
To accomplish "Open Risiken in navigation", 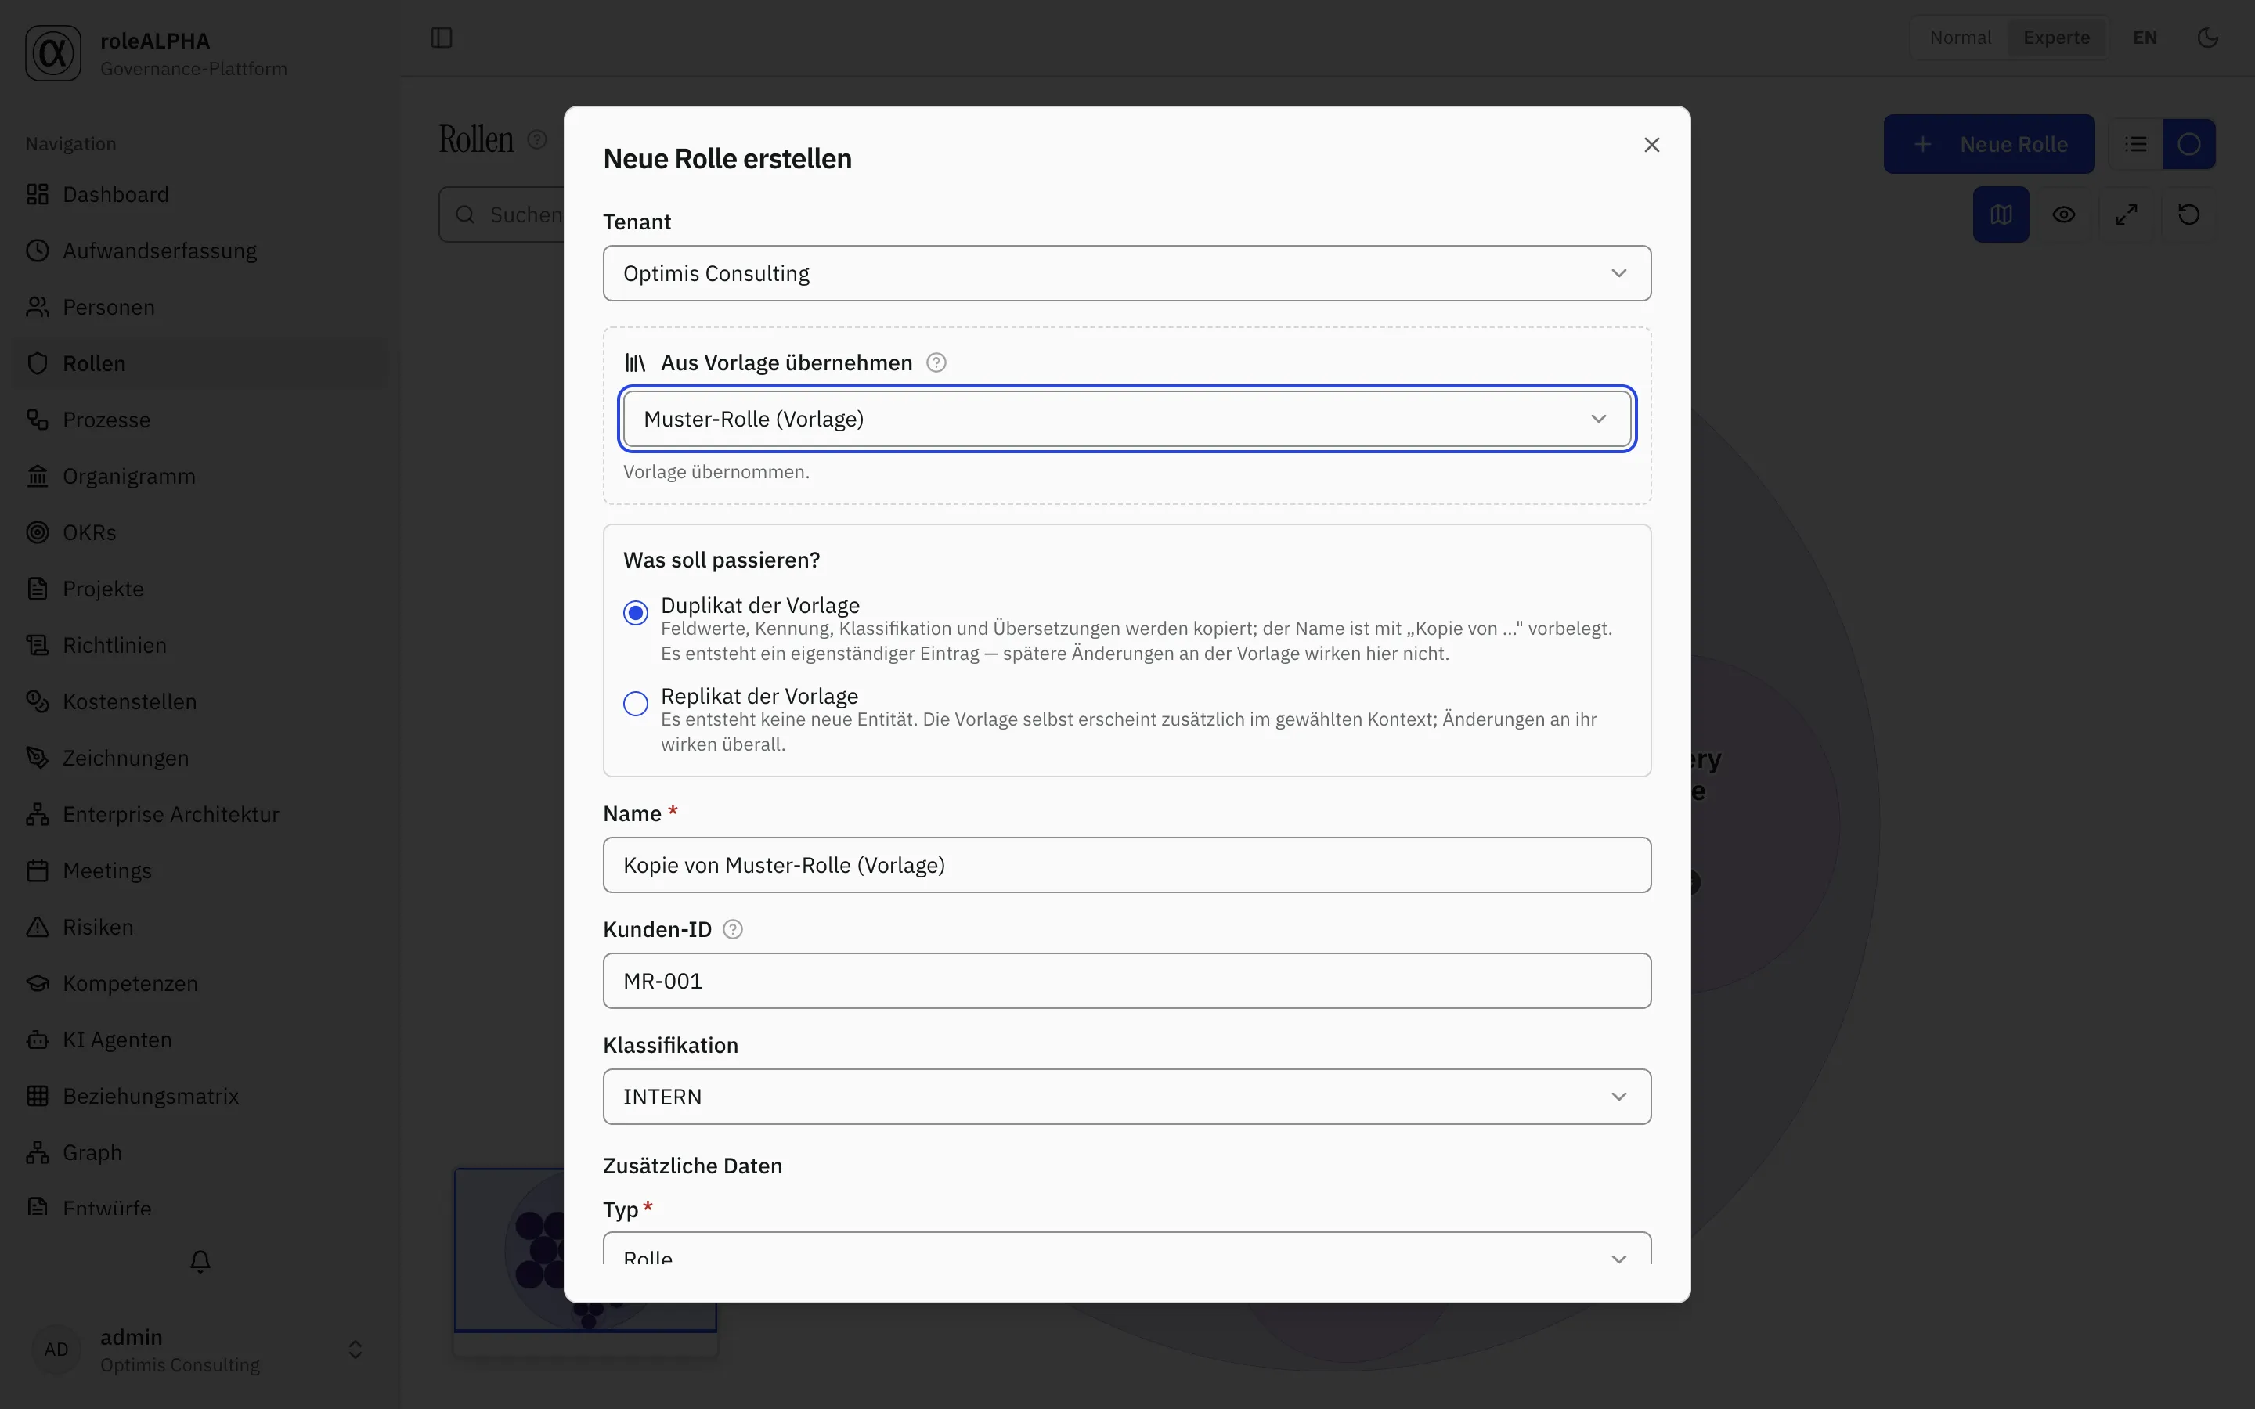I will 200,928.
